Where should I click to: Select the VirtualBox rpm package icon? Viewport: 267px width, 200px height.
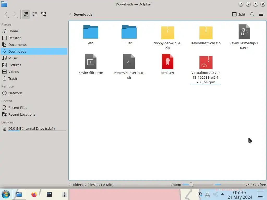(206, 63)
